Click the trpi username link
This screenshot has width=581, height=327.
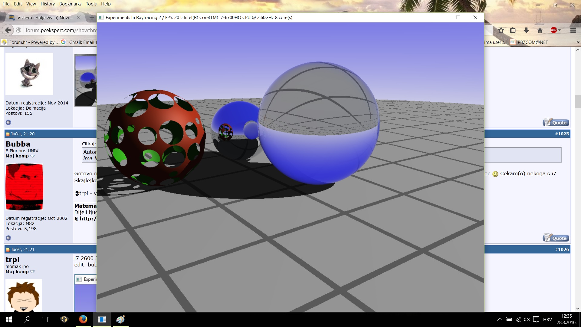click(12, 260)
